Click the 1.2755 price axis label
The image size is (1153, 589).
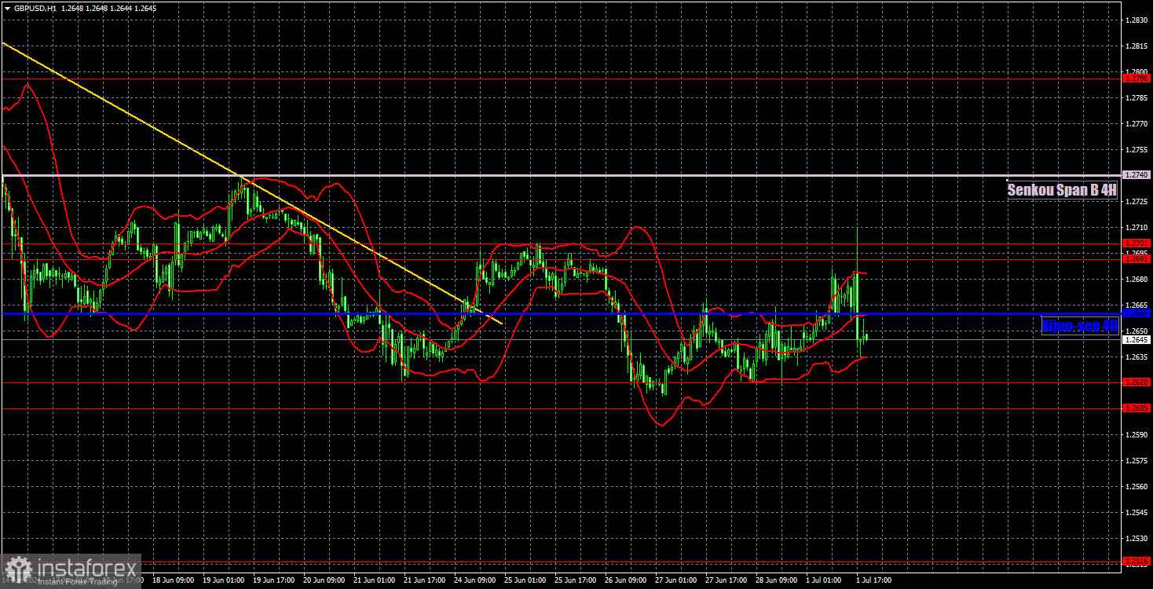click(1136, 150)
